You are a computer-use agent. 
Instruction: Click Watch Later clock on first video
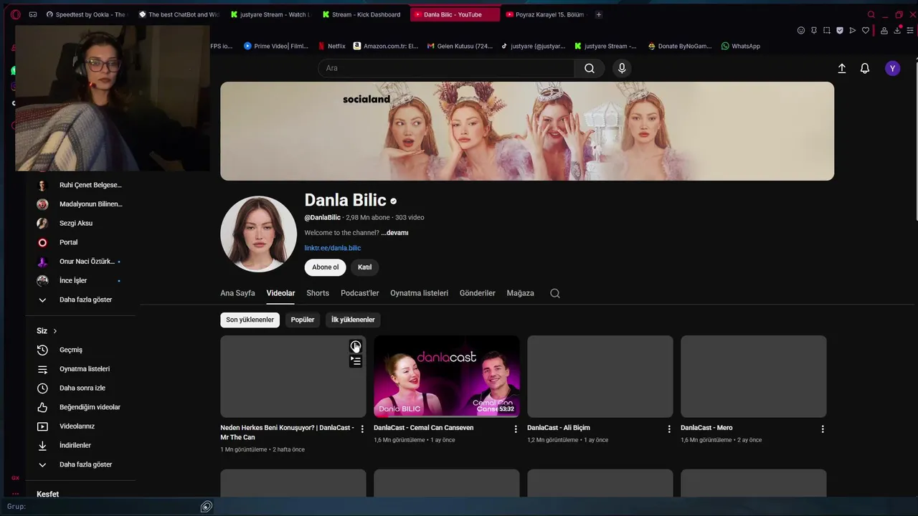(x=356, y=346)
